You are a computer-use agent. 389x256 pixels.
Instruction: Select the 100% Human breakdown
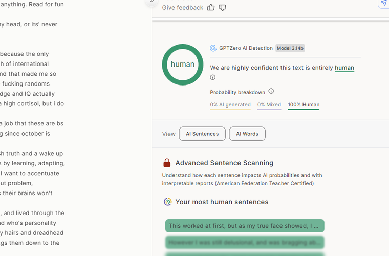tap(304, 105)
